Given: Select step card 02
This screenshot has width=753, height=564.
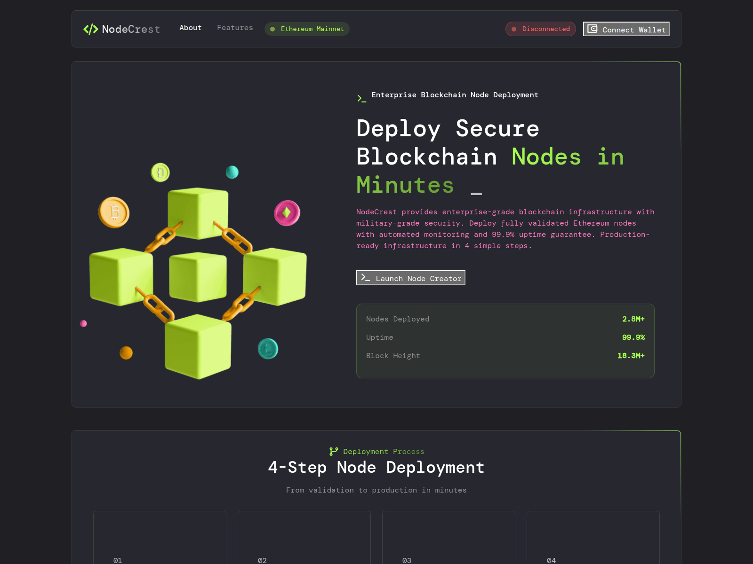Looking at the screenshot, I should click(304, 538).
